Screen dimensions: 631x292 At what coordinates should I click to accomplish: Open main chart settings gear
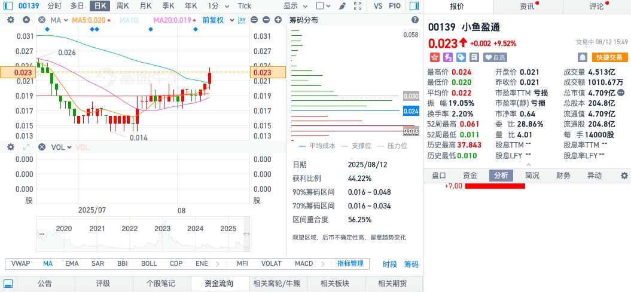[x=10, y=20]
